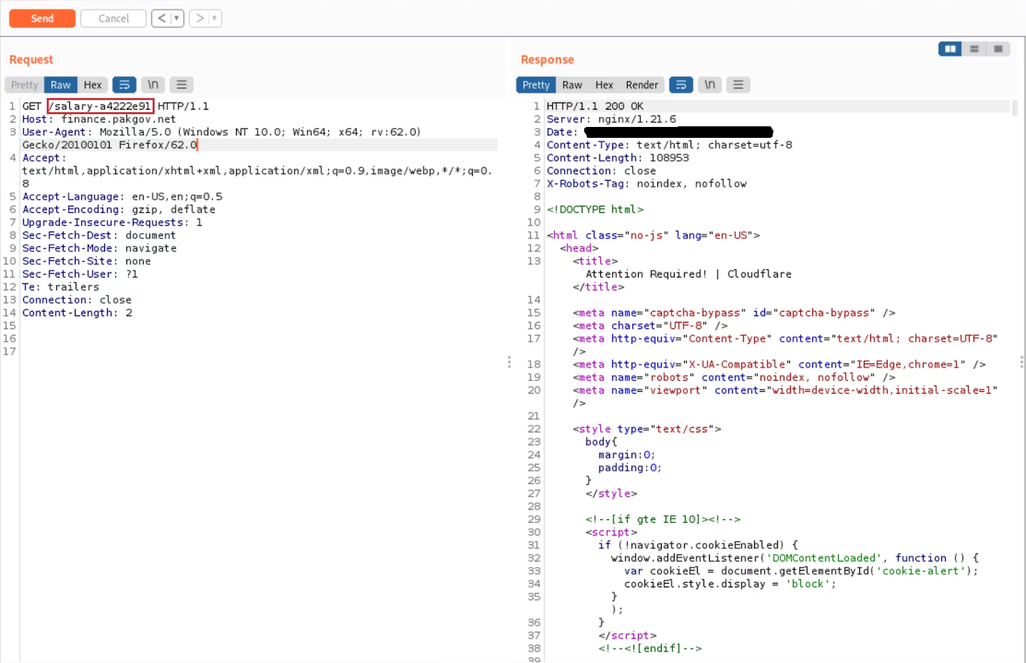Screen dimensions: 1026x663
Task: Select the Pretty tab in the Response panel
Action: (x=536, y=85)
